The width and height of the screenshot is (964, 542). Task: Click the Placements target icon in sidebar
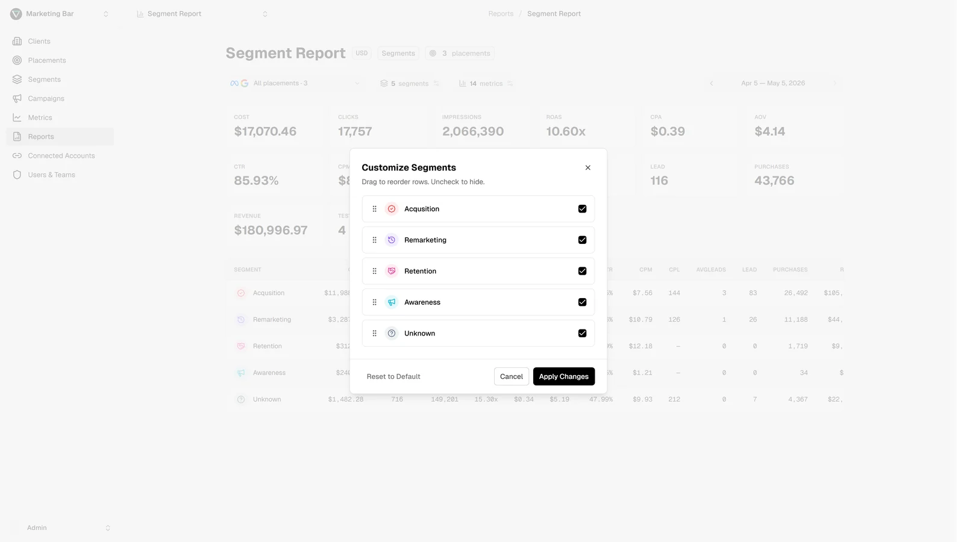point(17,60)
